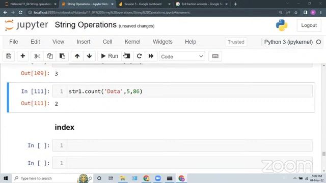Viewport: 326px width, 183px height.
Task: Click the Out[111] output value 2
Action: pos(57,104)
